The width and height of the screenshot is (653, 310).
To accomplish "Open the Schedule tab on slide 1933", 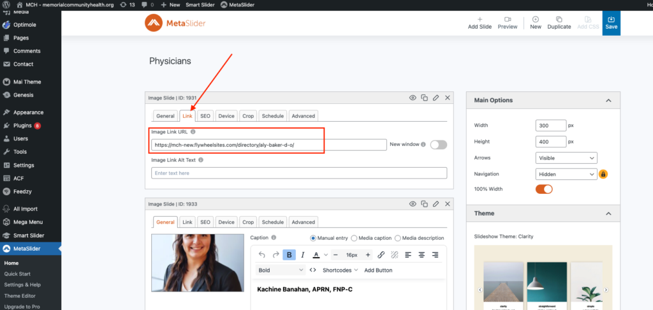I will point(272,222).
